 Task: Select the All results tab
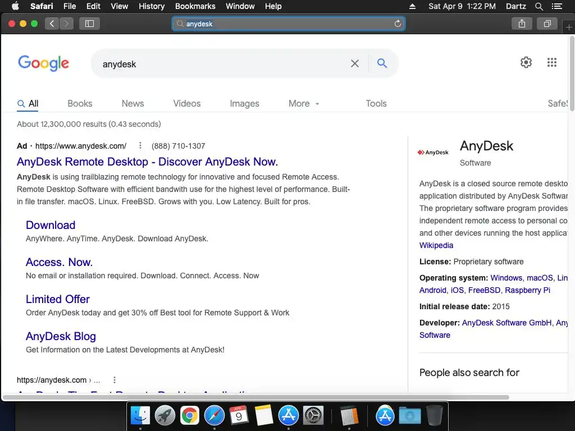click(x=28, y=104)
